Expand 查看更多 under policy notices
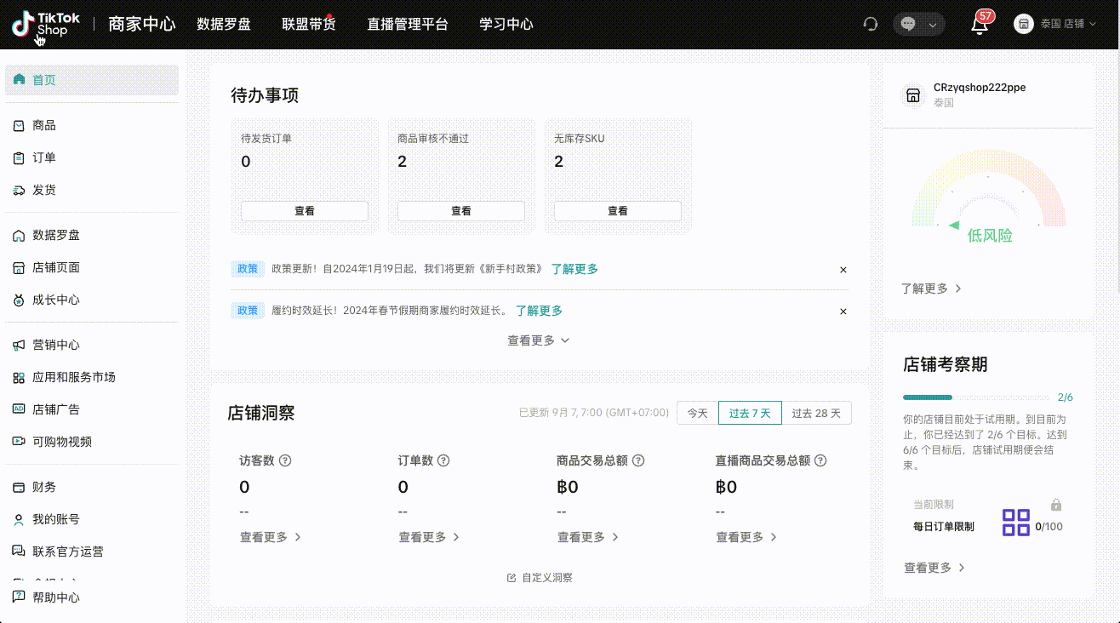The width and height of the screenshot is (1120, 623). pyautogui.click(x=538, y=340)
